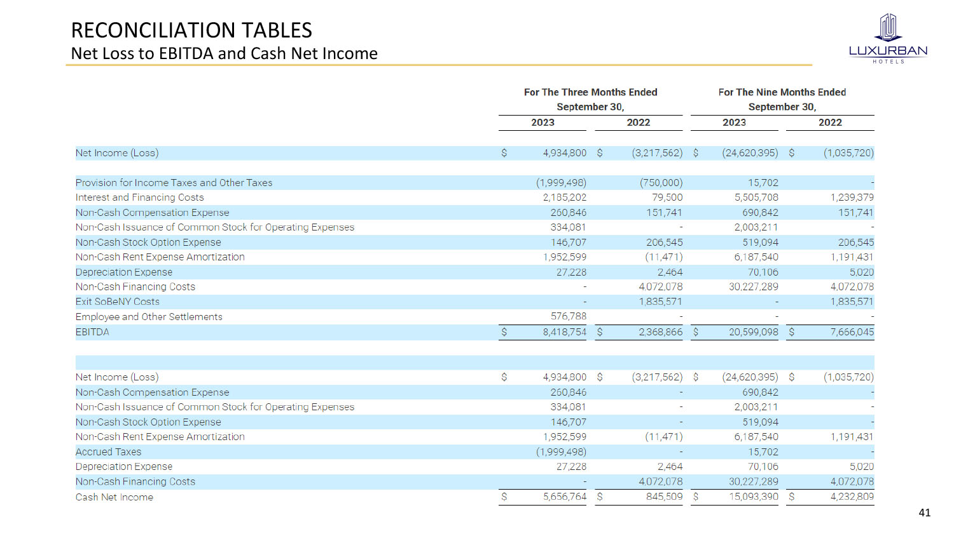Click the "Employee and Other Settlements" label

click(149, 317)
